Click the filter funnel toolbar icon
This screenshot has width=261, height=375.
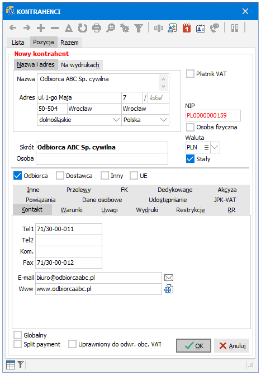[139, 28]
